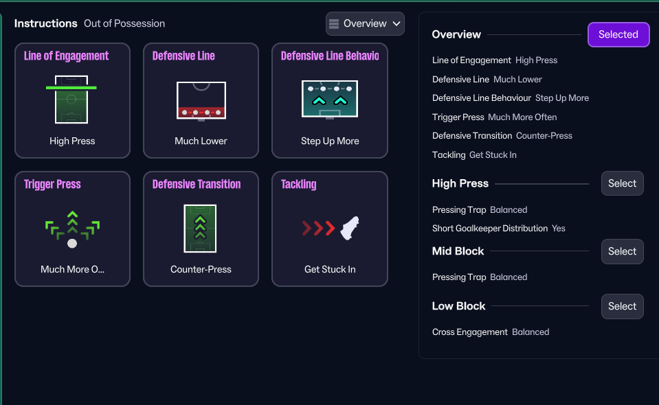The width and height of the screenshot is (659, 405).
Task: Click the Defensive Line pitch diagram icon
Action: 201,100
